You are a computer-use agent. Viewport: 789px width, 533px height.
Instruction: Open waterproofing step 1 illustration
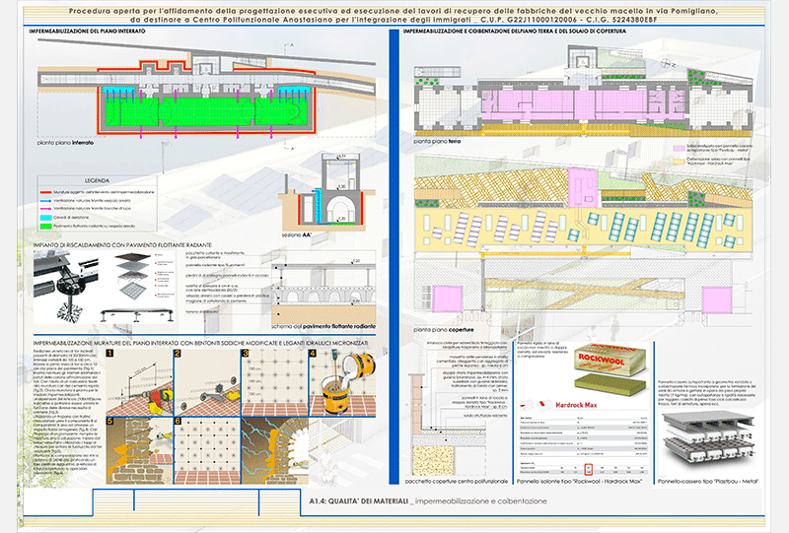139,382
